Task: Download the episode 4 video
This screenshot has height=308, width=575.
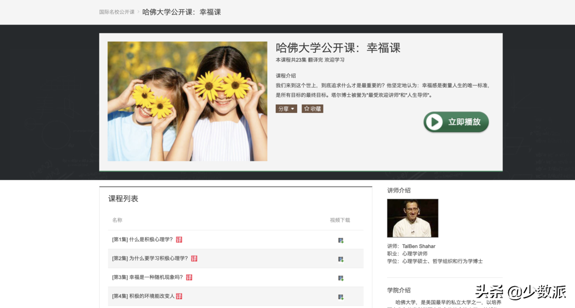Action: tap(340, 296)
